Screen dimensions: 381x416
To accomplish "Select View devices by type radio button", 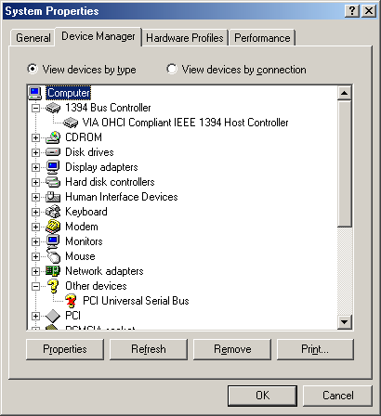I will [x=33, y=69].
